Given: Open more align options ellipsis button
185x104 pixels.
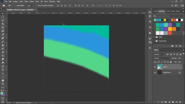Looking at the screenshot, I should click(x=93, y=5).
